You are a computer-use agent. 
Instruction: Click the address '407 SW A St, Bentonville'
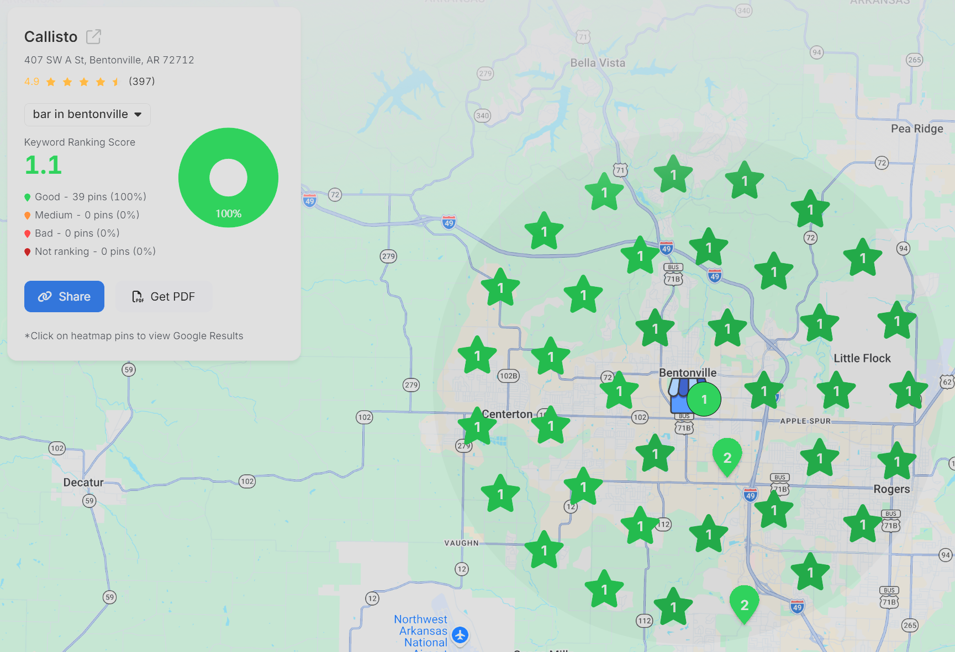point(109,60)
